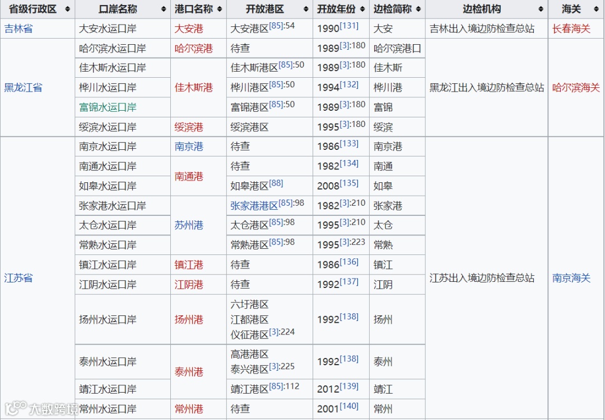Sort the table by 口岸名称 column
This screenshot has height=420, width=605.
(x=163, y=9)
